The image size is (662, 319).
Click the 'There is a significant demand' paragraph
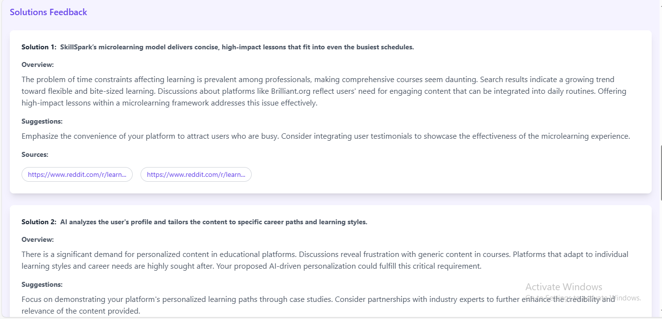[325, 260]
